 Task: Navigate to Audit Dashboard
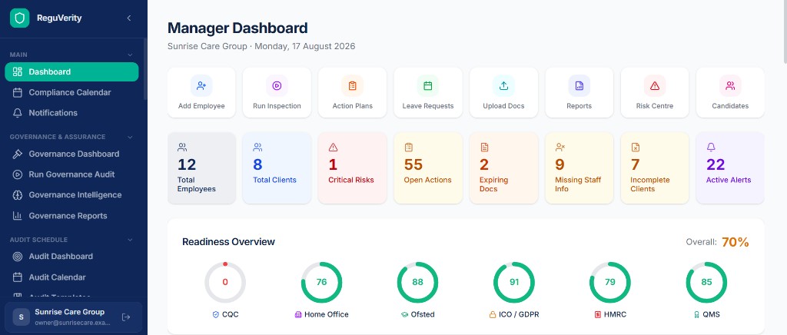pos(71,257)
